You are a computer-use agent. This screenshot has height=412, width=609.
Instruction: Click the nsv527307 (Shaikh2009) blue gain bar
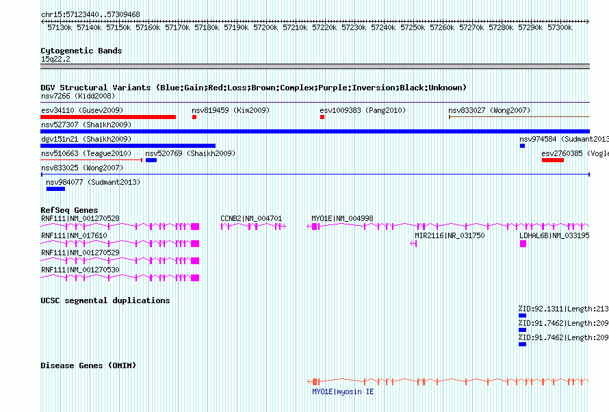click(x=315, y=131)
